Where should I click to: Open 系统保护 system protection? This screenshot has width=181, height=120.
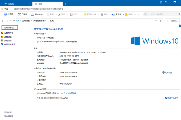8,41
